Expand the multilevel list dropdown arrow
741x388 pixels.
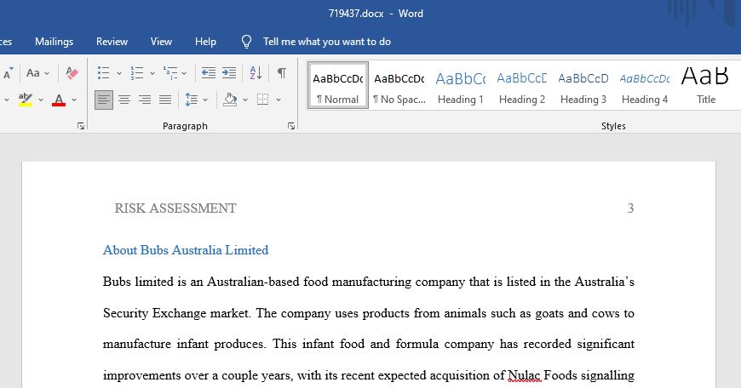[184, 73]
